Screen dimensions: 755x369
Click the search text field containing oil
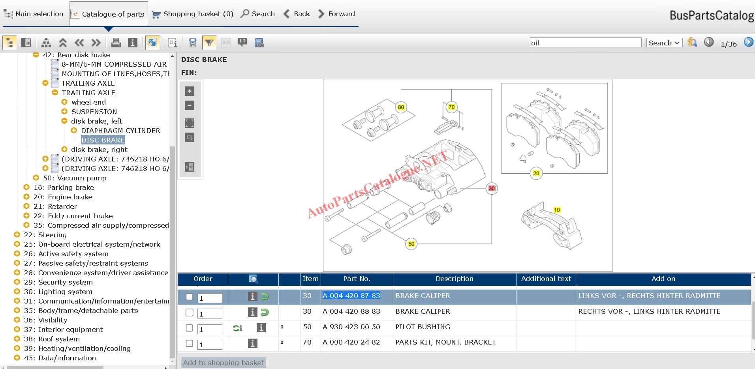click(x=585, y=43)
